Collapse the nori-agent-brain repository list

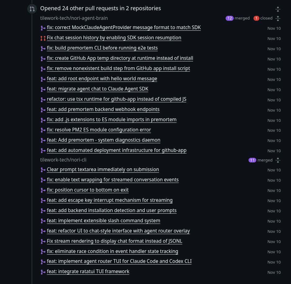pos(278,18)
